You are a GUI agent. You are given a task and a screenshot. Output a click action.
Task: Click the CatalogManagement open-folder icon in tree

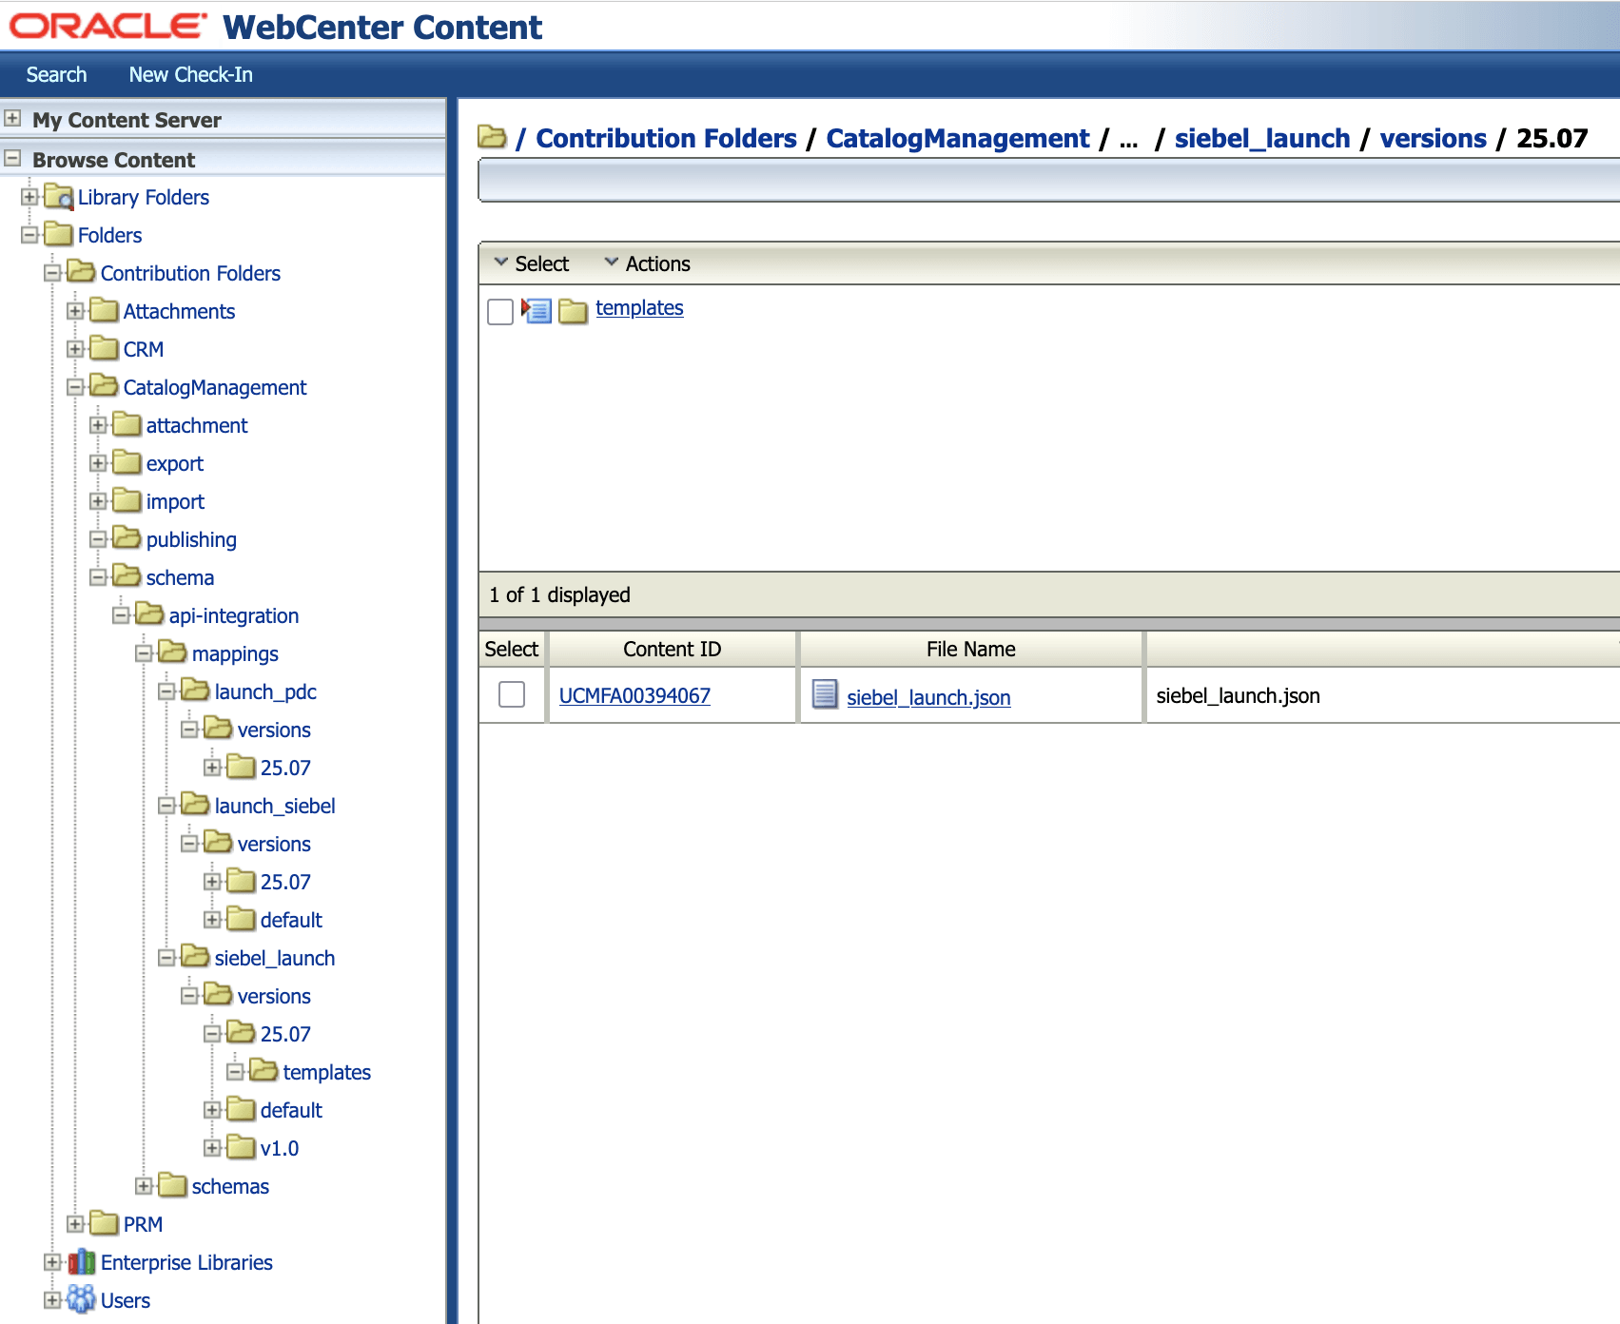point(104,387)
